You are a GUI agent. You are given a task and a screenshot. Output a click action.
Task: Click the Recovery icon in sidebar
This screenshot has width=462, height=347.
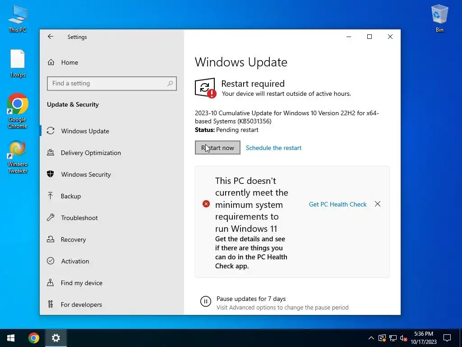coord(51,239)
